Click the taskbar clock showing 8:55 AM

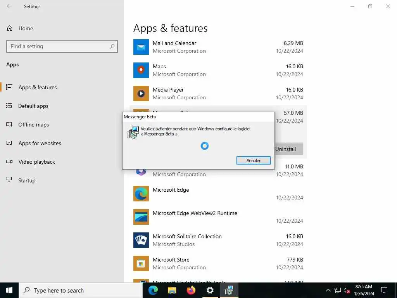(364, 290)
